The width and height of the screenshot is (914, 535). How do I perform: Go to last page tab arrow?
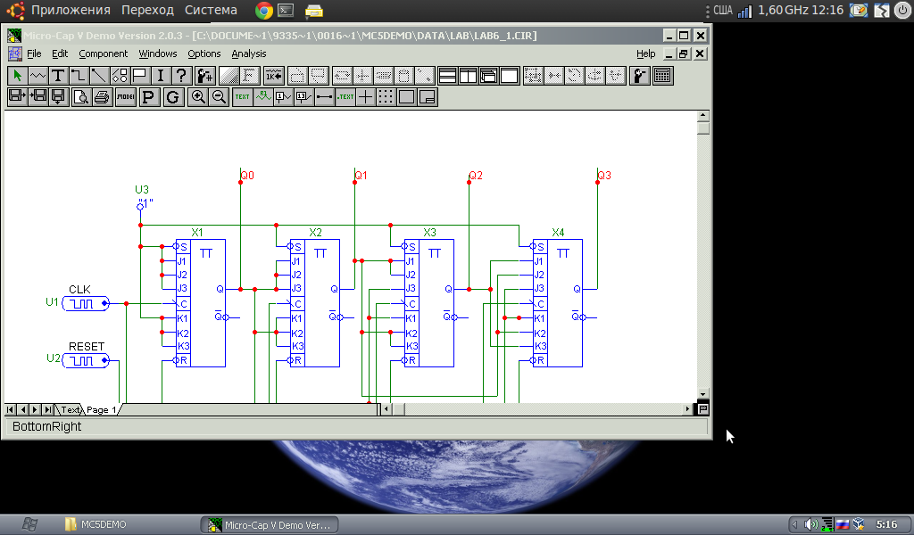pyautogui.click(x=48, y=410)
